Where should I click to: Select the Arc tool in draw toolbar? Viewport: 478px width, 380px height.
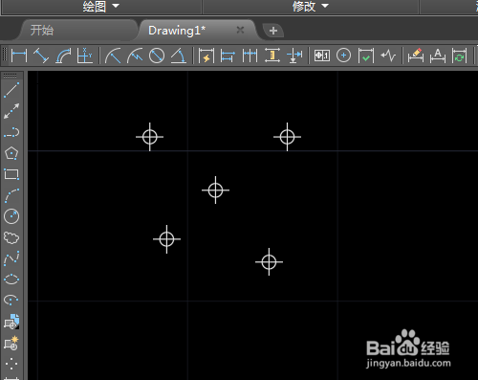click(11, 195)
